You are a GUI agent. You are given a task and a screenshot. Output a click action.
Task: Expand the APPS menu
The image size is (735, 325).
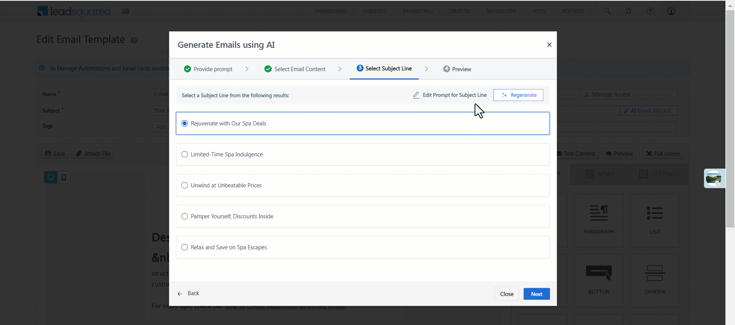pos(539,11)
